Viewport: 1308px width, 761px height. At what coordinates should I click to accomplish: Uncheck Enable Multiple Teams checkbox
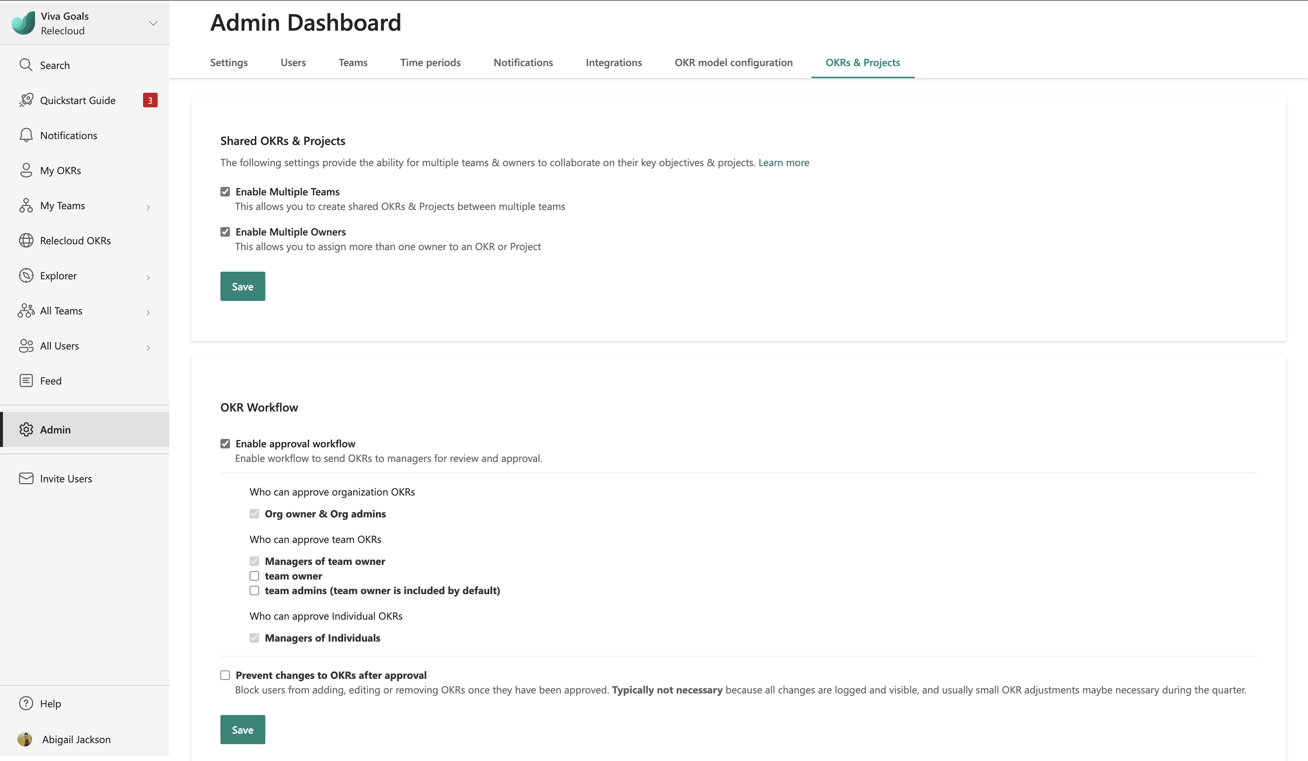click(x=225, y=192)
